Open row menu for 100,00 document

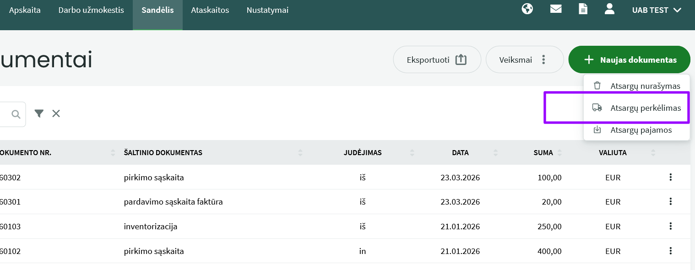[670, 177]
